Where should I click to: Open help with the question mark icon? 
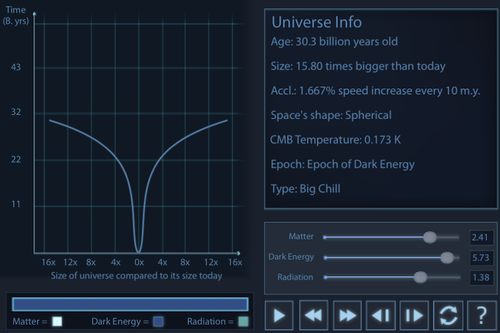point(482,315)
